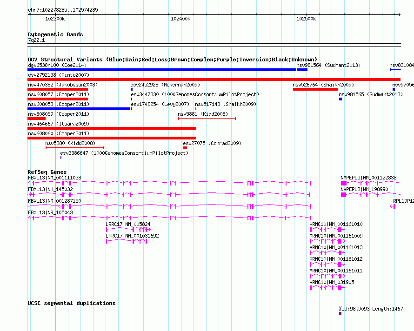Viewport: 414px width, 331px height.
Task: Click the UCSC segmental duplications track title
Action: point(72,303)
